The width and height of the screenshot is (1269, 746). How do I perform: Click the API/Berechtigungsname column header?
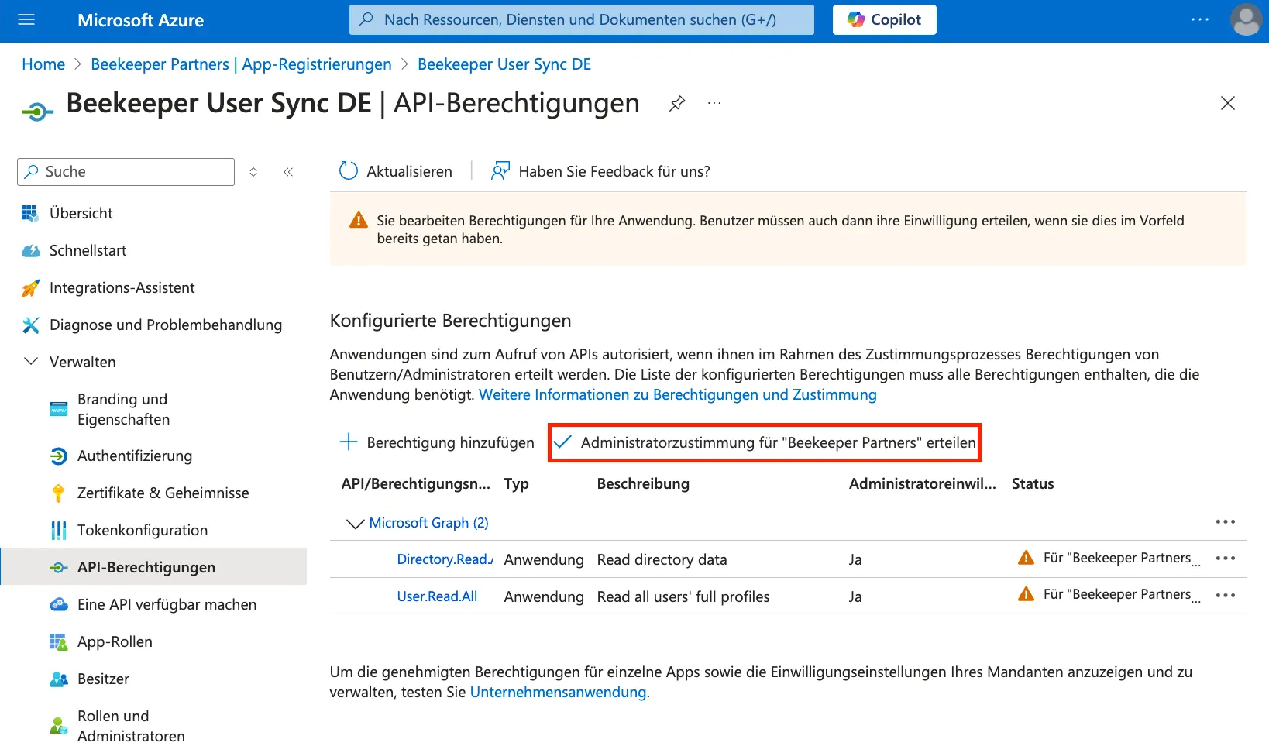pyautogui.click(x=416, y=483)
